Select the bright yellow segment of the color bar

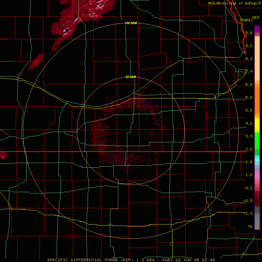(x=257, y=125)
